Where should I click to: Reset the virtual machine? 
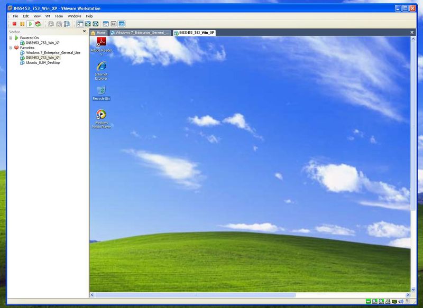pos(38,24)
